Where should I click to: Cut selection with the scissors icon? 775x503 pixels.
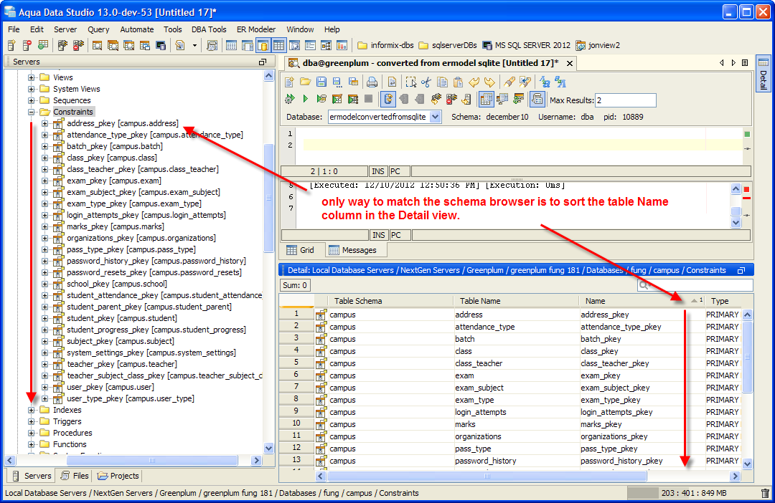tap(426, 82)
